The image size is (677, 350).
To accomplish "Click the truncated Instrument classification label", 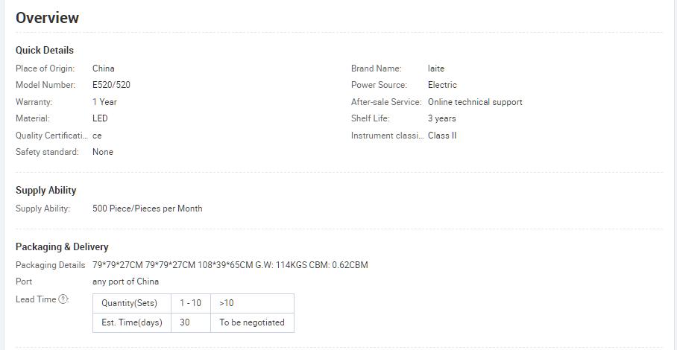I will point(386,136).
